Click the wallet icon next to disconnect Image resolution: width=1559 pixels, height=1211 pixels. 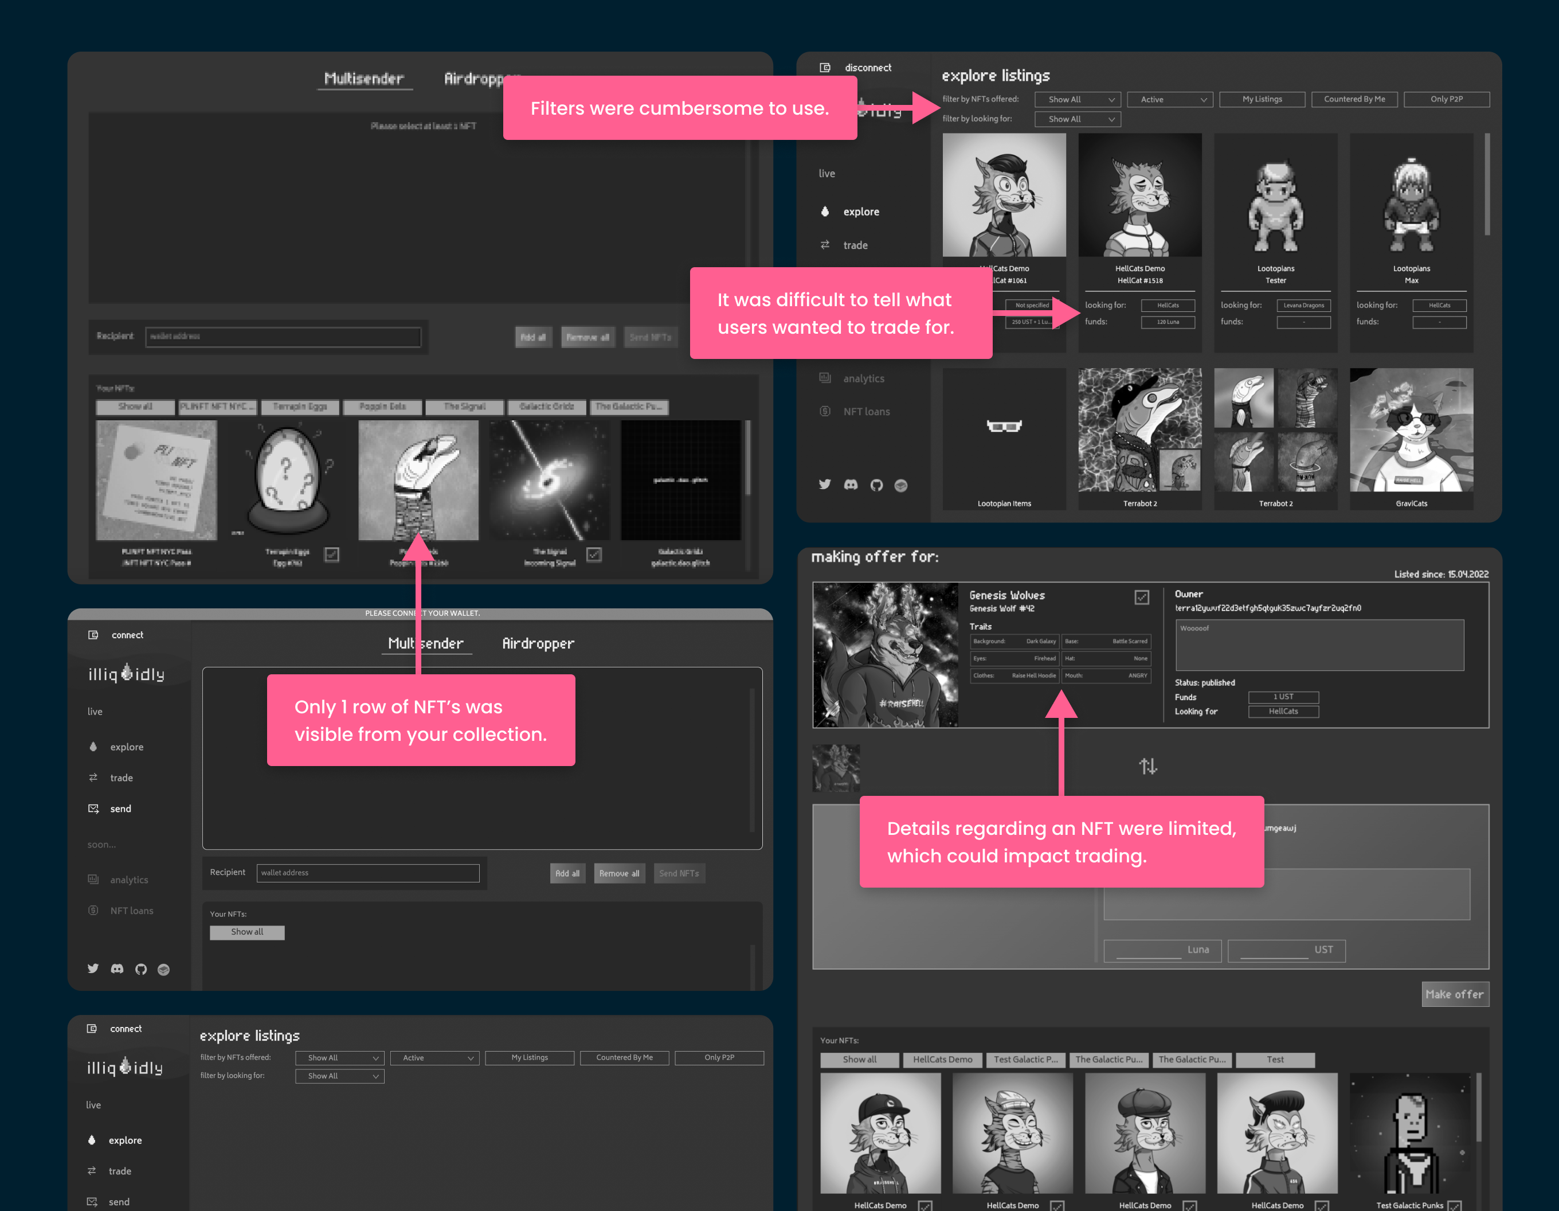824,68
